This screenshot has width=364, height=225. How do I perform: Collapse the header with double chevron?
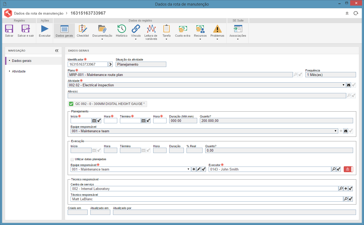tap(347, 13)
